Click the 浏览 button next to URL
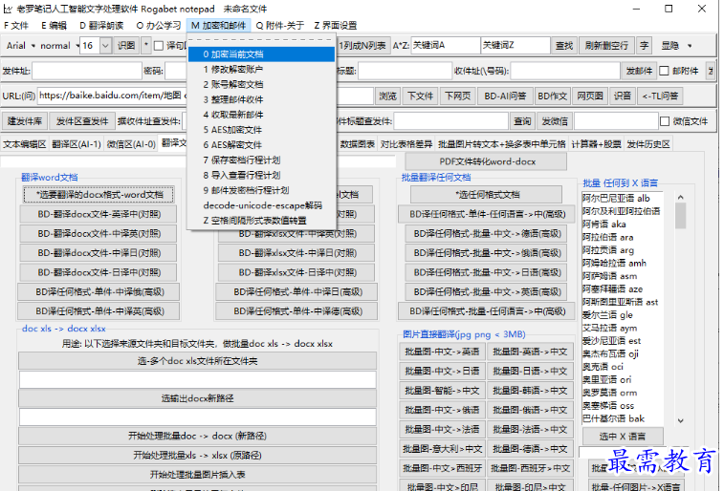Viewport: 724px width, 491px height. click(387, 96)
